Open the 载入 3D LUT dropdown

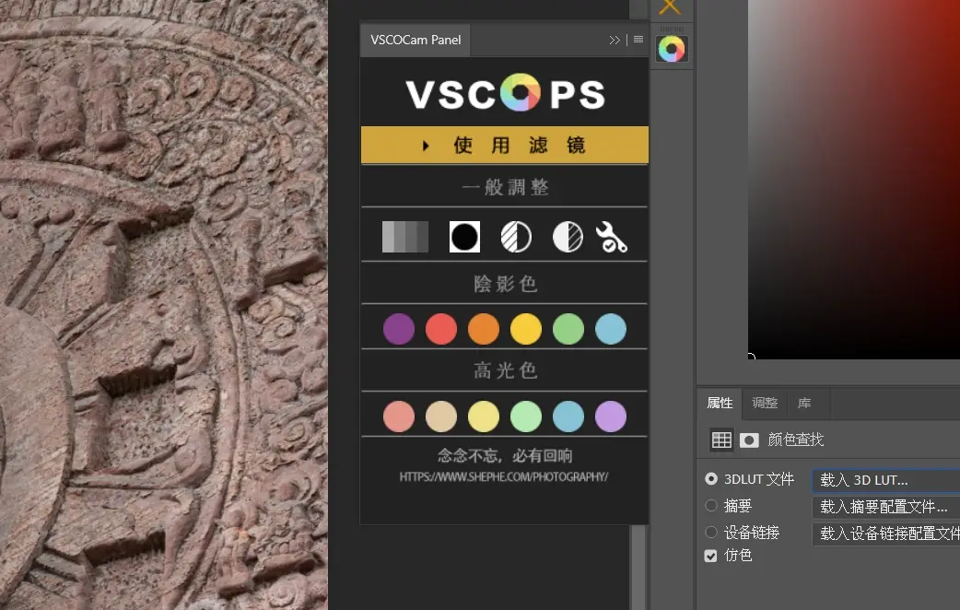(x=884, y=480)
